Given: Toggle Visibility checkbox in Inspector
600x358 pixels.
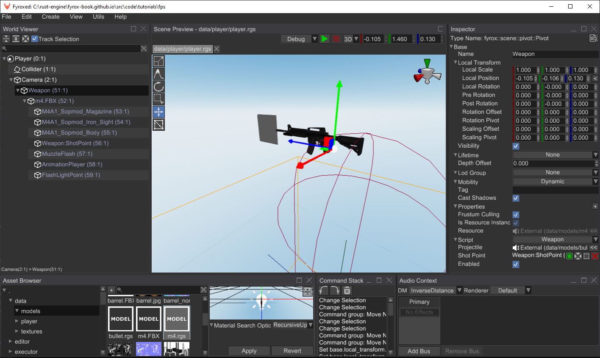Looking at the screenshot, I should click(516, 146).
